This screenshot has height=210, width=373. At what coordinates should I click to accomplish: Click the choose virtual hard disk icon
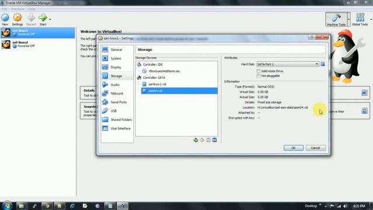coord(322,64)
